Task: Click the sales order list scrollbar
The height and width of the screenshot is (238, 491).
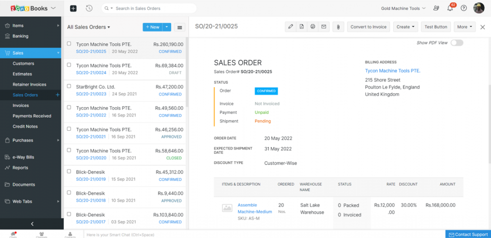Action: point(187,72)
